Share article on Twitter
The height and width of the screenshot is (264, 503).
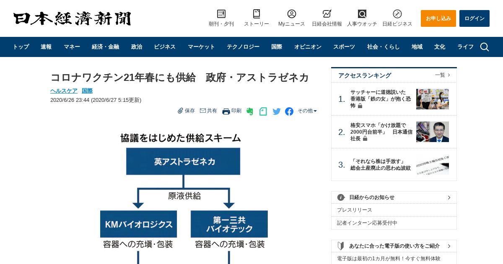[x=277, y=111]
